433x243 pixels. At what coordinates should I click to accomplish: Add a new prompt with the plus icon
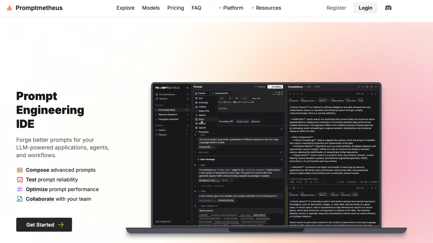[x=187, y=105]
